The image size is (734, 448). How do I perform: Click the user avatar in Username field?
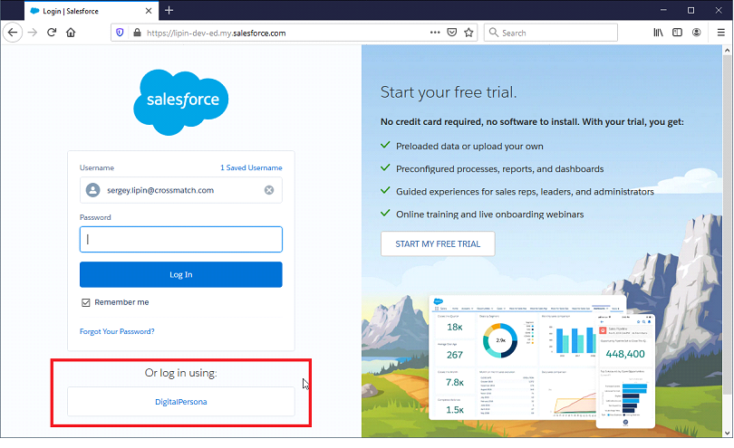[x=92, y=190]
